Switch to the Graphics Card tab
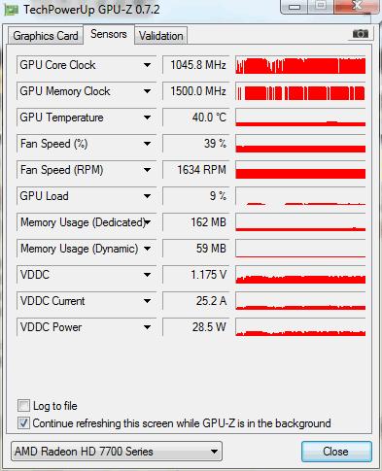 point(46,36)
